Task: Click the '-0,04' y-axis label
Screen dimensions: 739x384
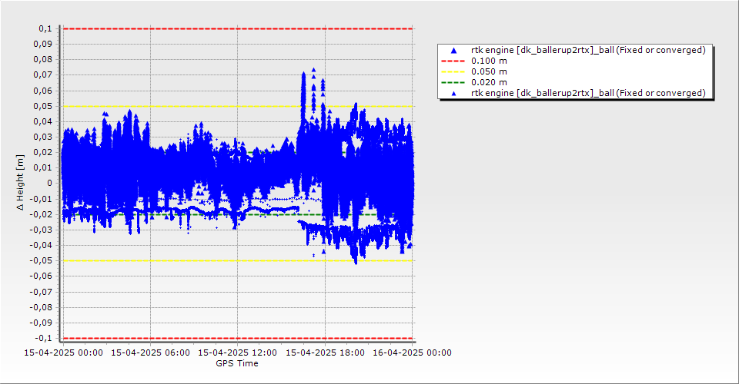Action: (42, 245)
